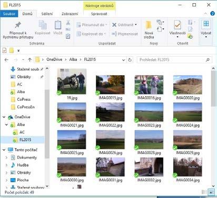Click the copy path icon in Schránka

[x=68, y=29]
